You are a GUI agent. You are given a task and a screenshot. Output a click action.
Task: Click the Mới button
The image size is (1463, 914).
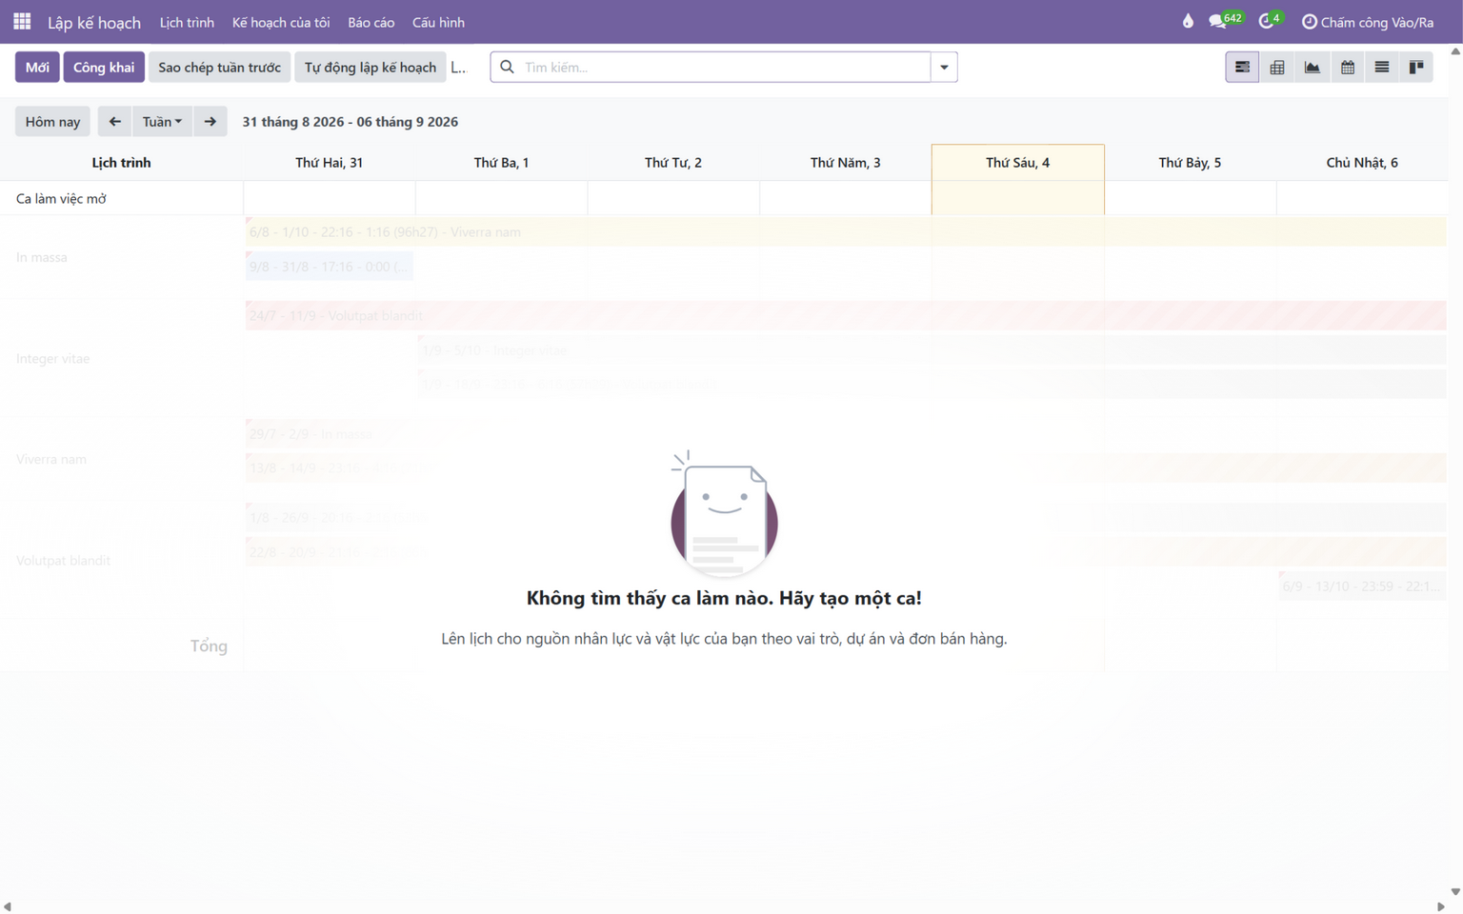coord(37,67)
